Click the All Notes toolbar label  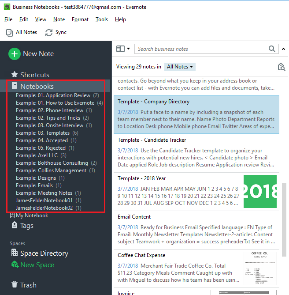coord(26,32)
